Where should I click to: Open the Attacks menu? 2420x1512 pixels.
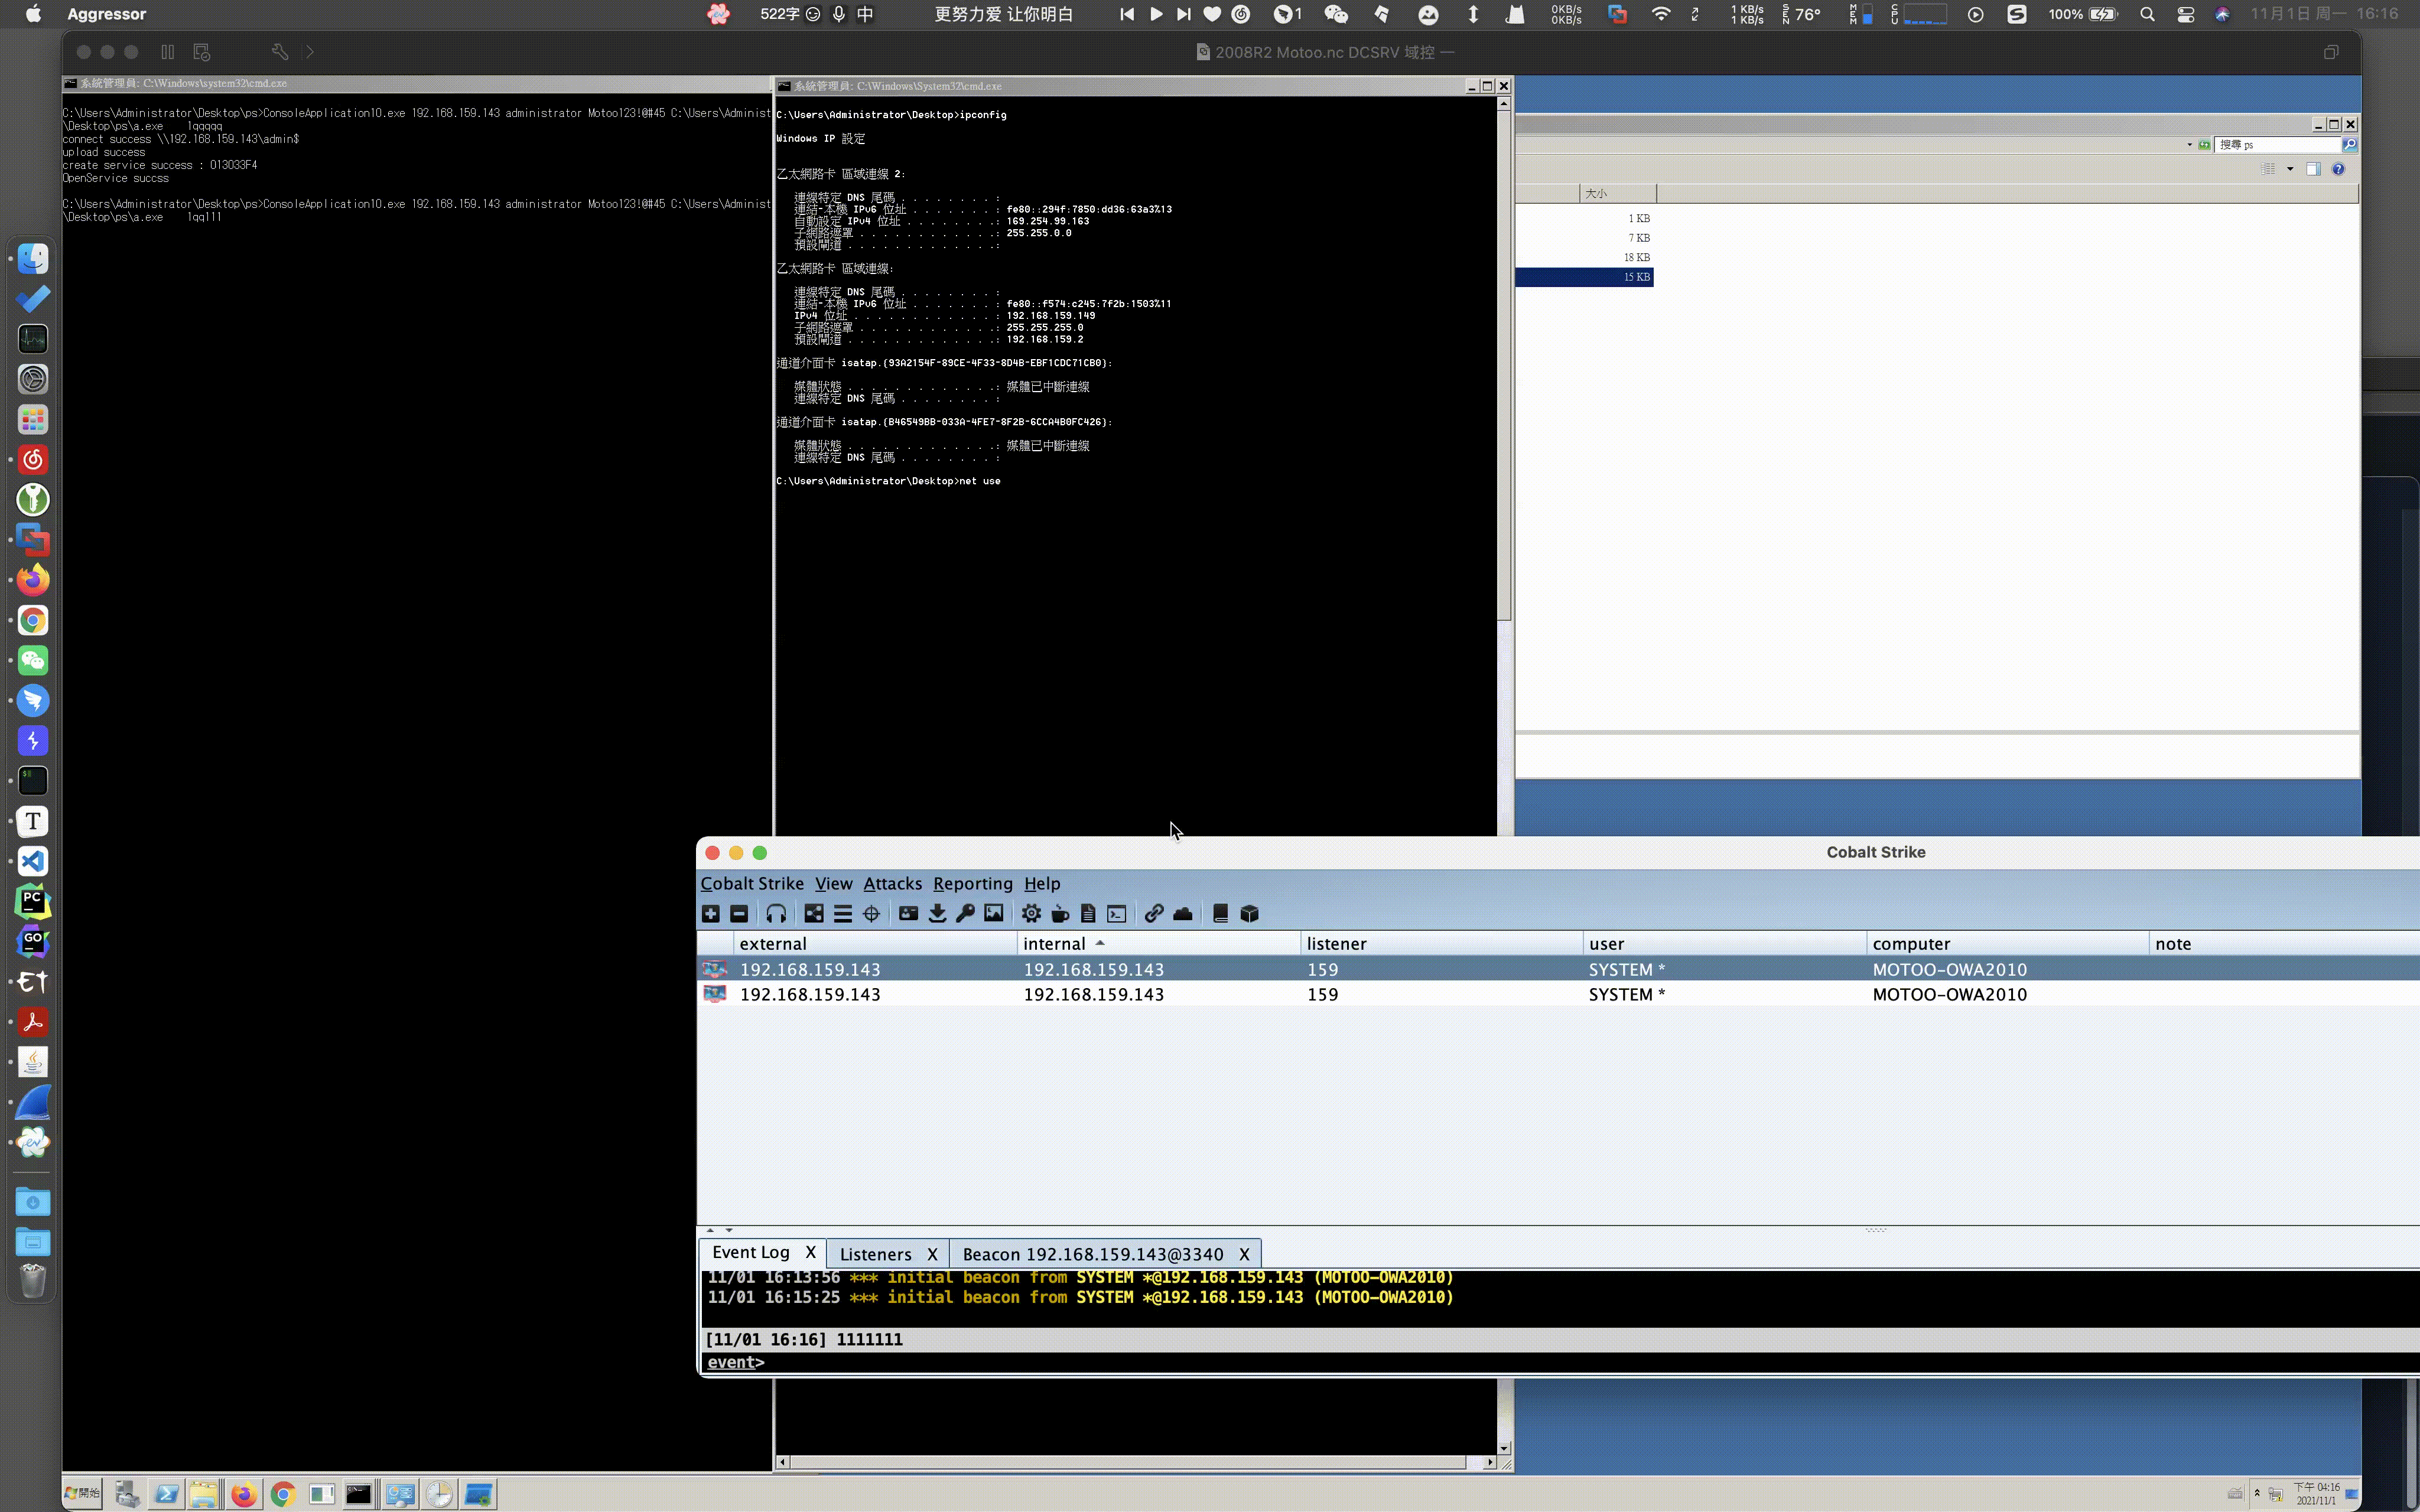click(x=892, y=883)
